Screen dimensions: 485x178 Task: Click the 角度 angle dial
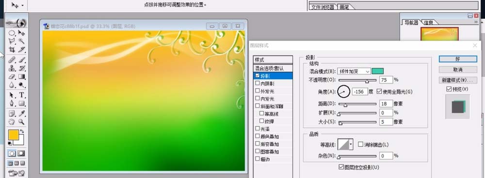(x=344, y=91)
